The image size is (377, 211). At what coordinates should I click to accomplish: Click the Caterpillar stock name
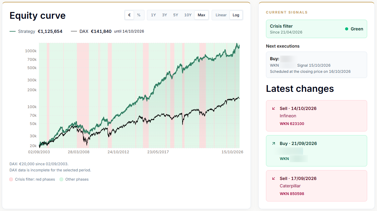(x=290, y=186)
